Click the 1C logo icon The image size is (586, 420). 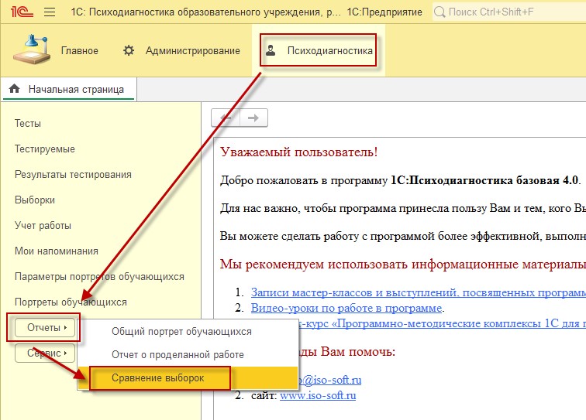tap(22, 12)
